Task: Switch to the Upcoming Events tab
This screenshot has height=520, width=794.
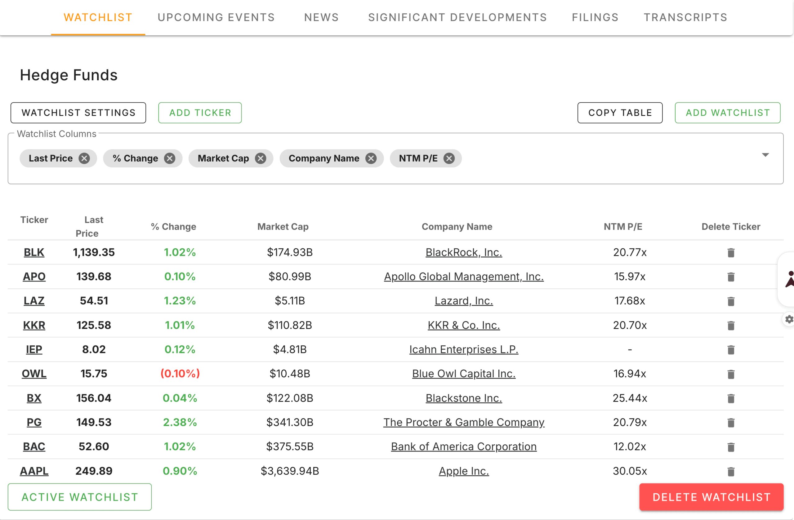Action: 216,17
